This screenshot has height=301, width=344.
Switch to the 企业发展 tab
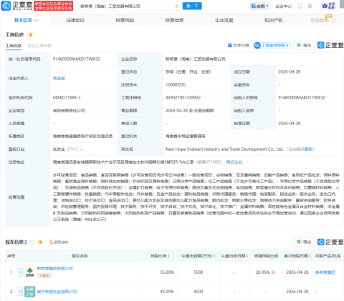coord(224,20)
